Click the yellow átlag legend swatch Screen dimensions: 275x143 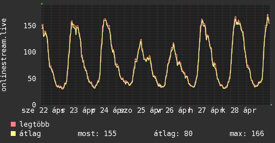pos(13,133)
